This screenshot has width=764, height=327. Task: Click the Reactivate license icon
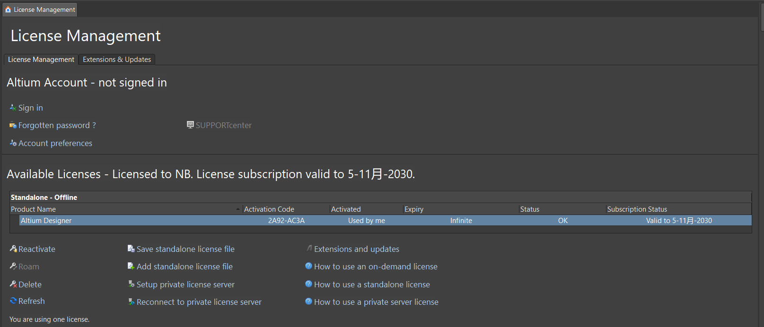click(x=13, y=249)
